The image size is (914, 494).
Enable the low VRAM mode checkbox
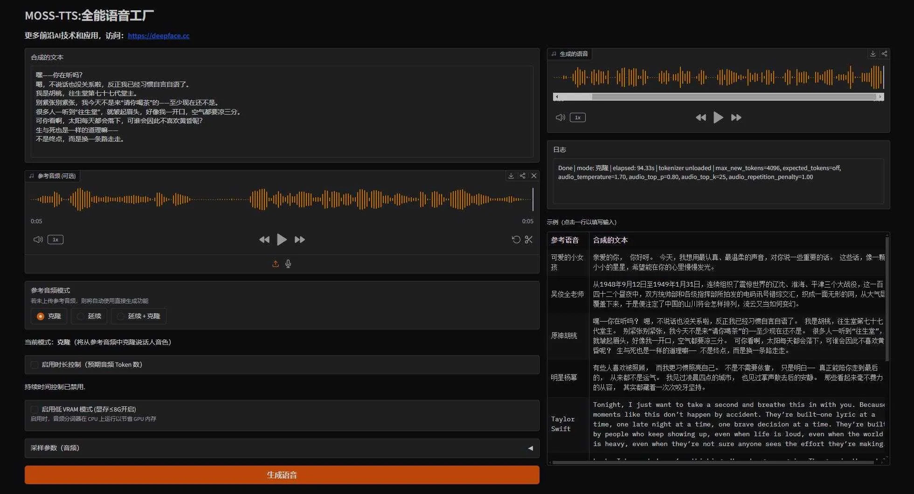[x=35, y=409]
